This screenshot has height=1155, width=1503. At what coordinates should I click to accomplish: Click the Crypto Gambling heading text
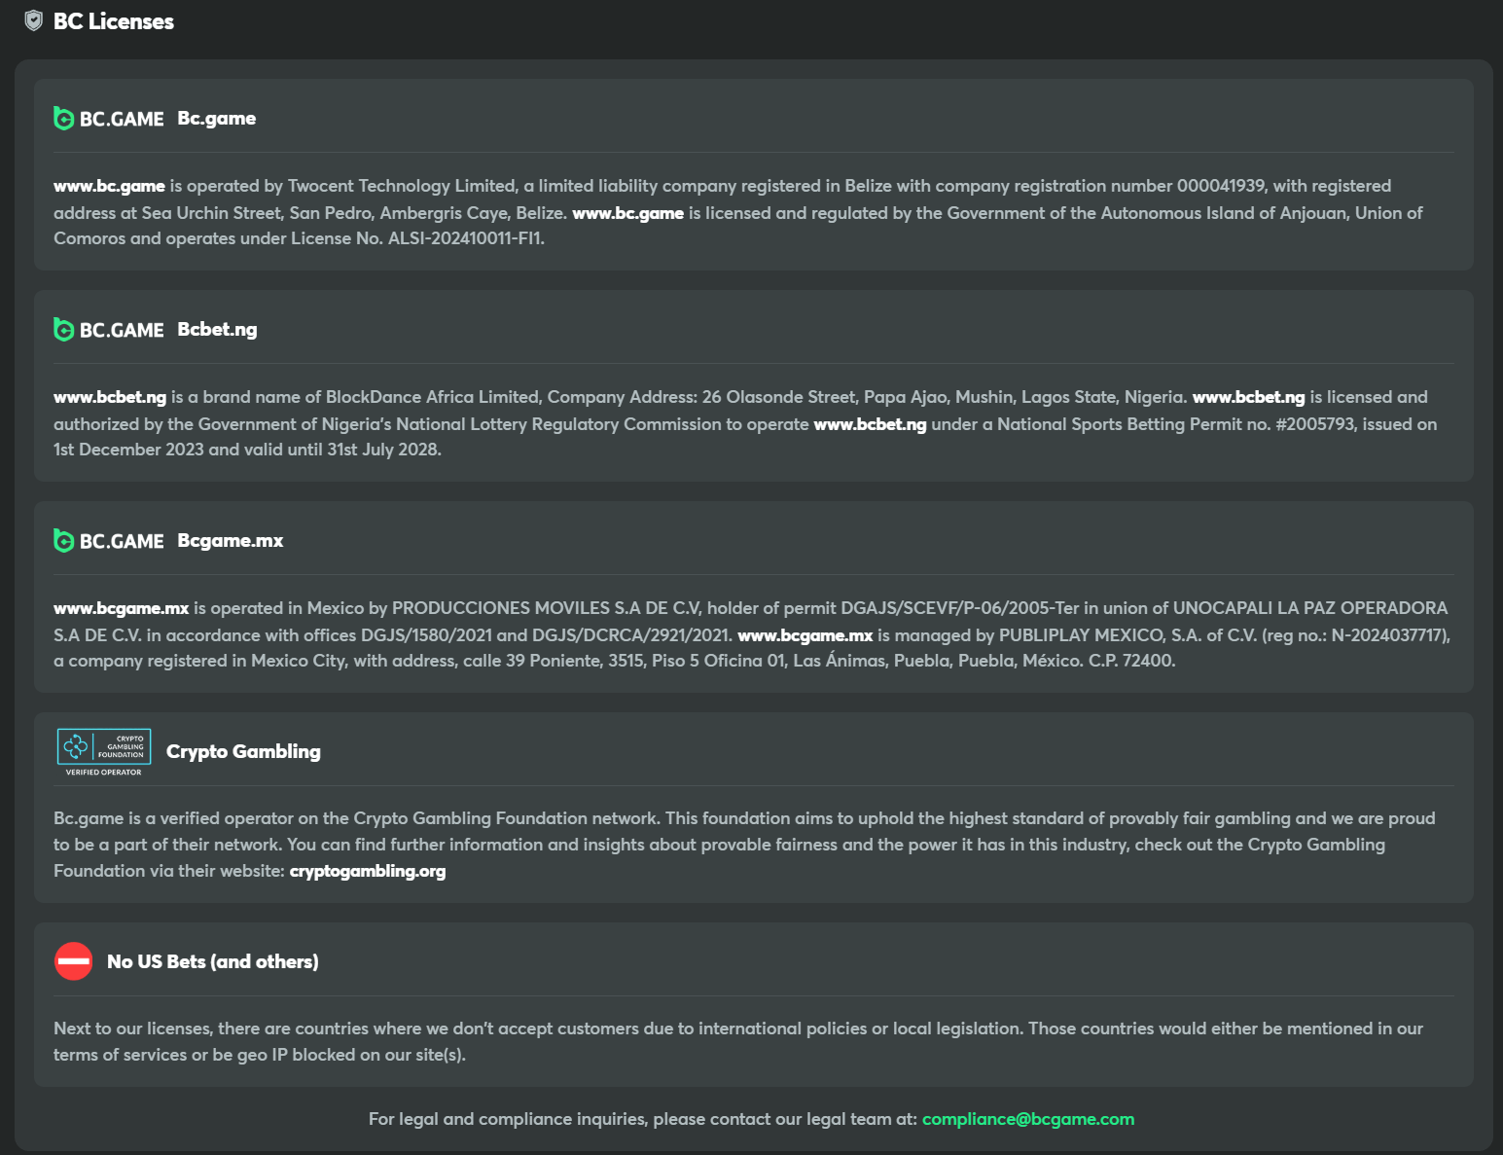pos(243,751)
